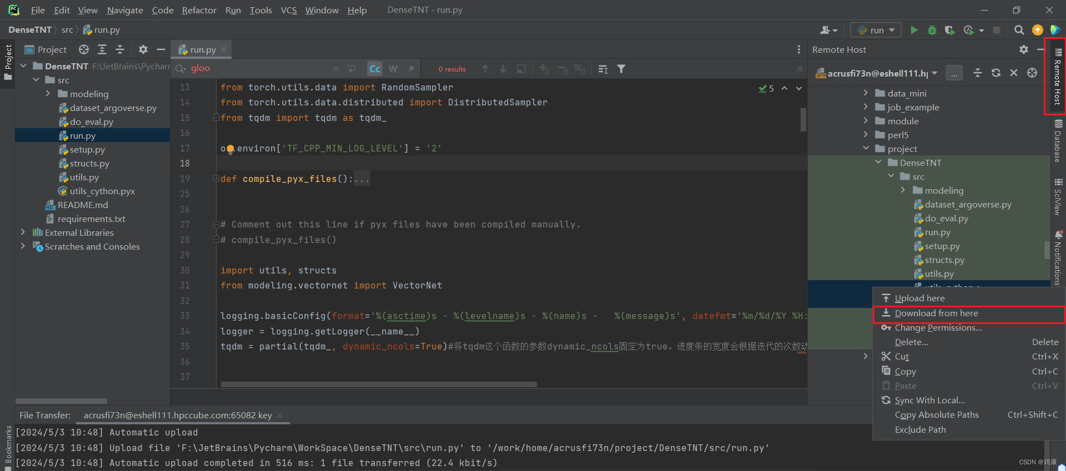Screen dimensions: 1066x471
Task: Click the select opened file target icon in Project panel
Action: click(x=84, y=49)
